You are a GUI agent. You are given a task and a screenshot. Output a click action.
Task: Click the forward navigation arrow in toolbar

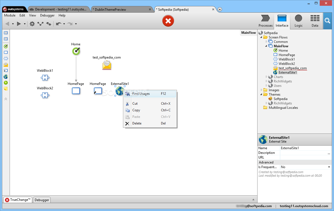tap(19, 24)
